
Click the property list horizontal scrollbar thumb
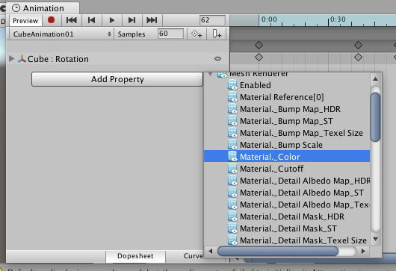pos(278,252)
